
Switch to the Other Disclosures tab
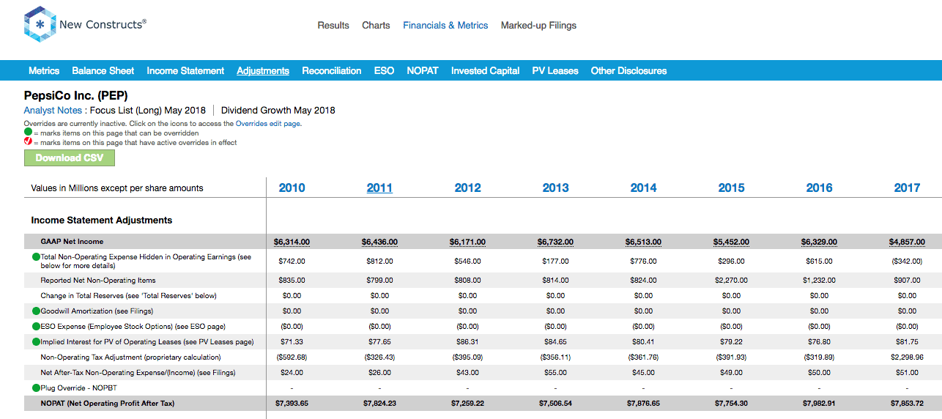[629, 71]
